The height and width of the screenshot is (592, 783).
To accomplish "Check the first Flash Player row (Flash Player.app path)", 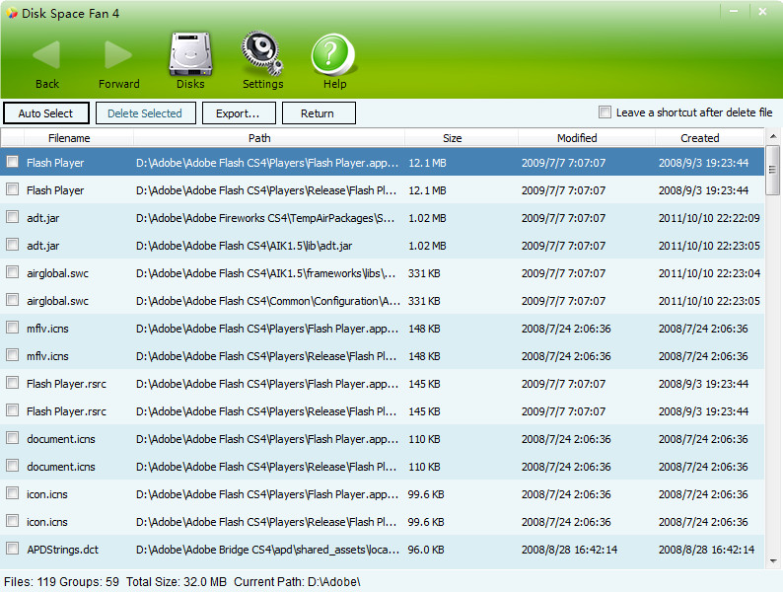I will pos(13,162).
